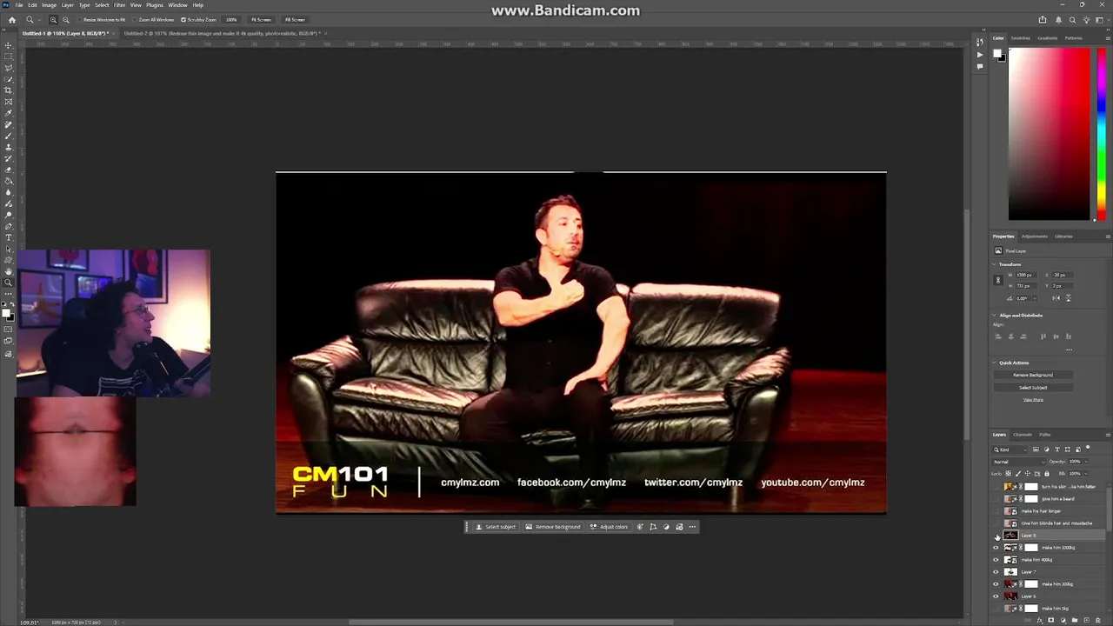
Task: Select the Crop tool
Action: coord(9,90)
